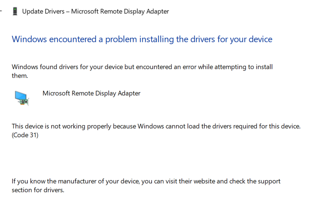Click the 'Windows found drivers' paragraph
This screenshot has height=208, width=309.
click(142, 71)
